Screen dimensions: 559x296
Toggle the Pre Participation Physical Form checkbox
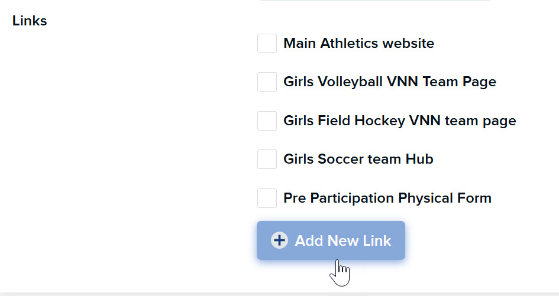267,198
